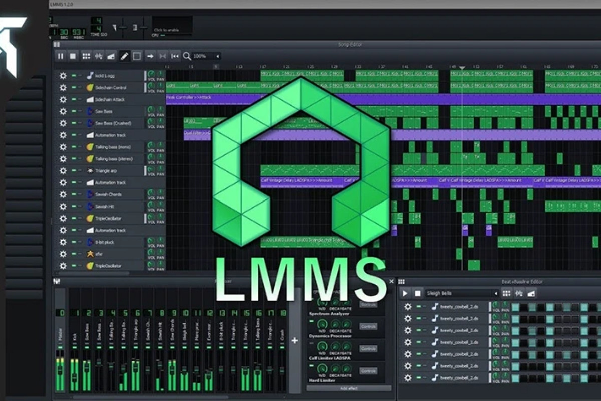The height and width of the screenshot is (401, 601).
Task: Mute the sfxr track
Action: pos(74,254)
